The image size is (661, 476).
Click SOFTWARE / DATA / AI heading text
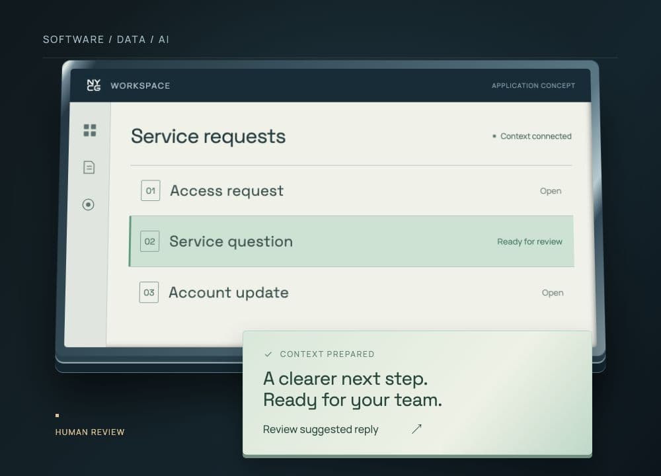pos(106,40)
